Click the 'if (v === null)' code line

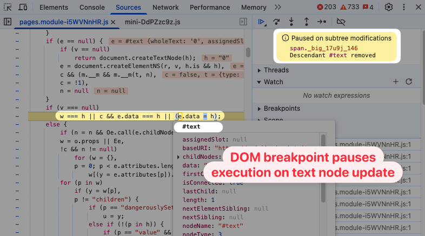72,107
